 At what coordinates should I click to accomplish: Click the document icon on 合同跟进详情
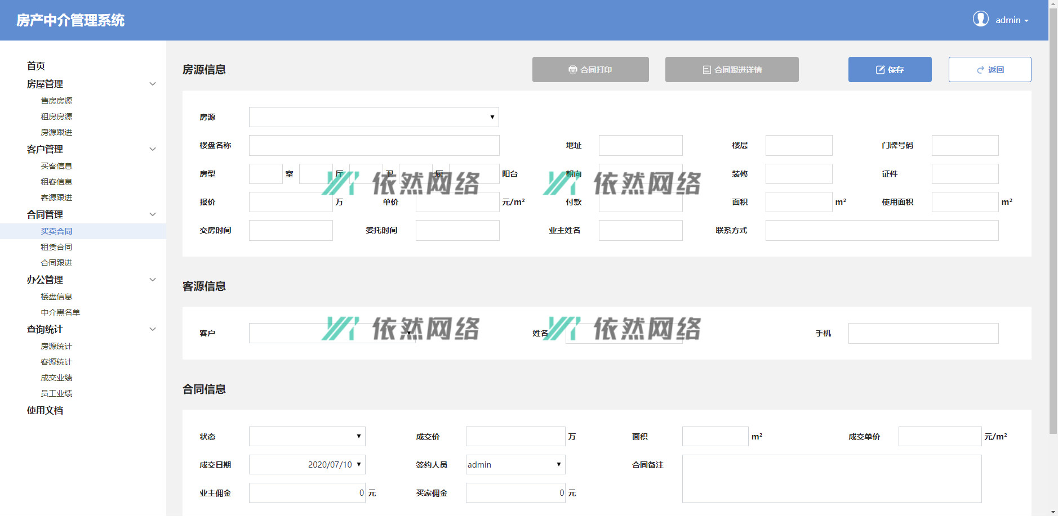point(706,70)
